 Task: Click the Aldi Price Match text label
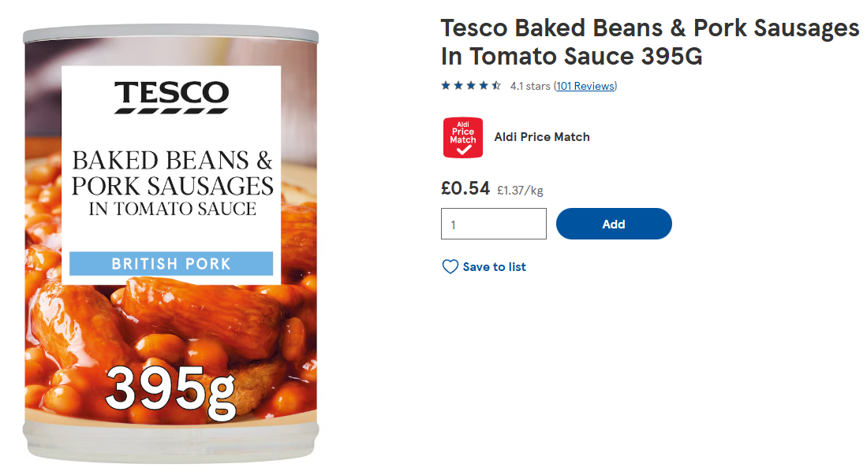coord(541,137)
